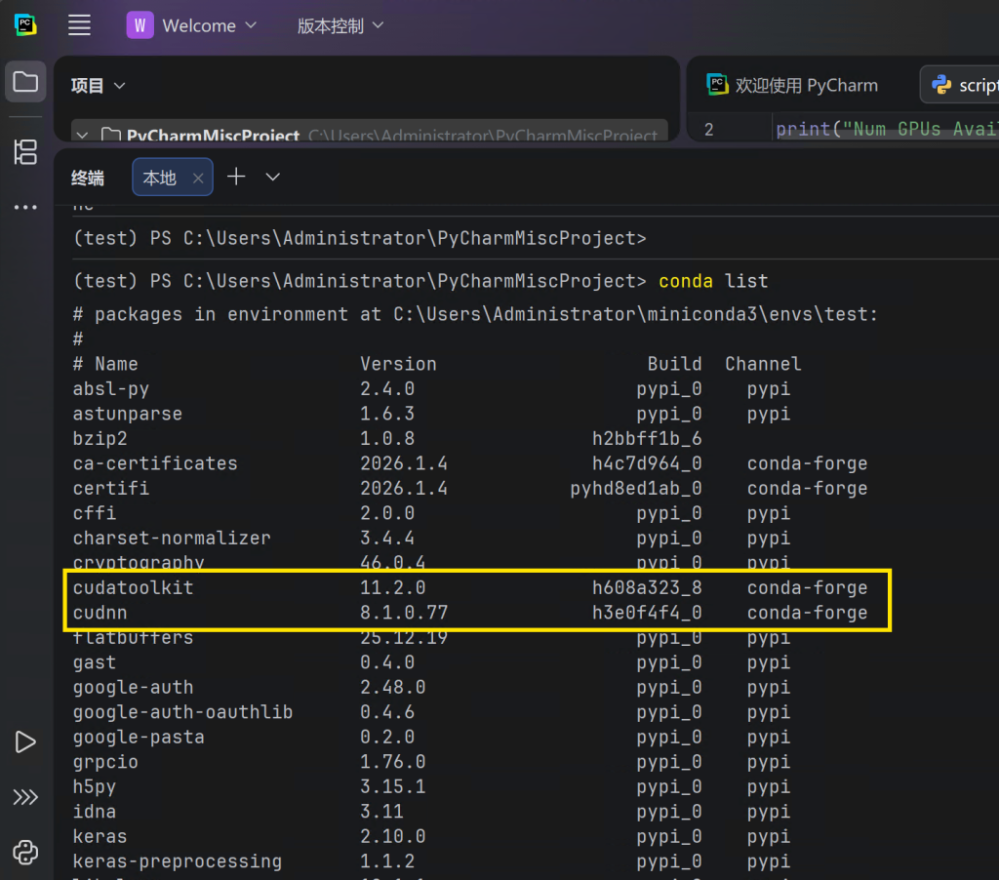Click version 11.2.0 of cudatoolkit
Image resolution: width=999 pixels, height=880 pixels.
click(x=393, y=587)
